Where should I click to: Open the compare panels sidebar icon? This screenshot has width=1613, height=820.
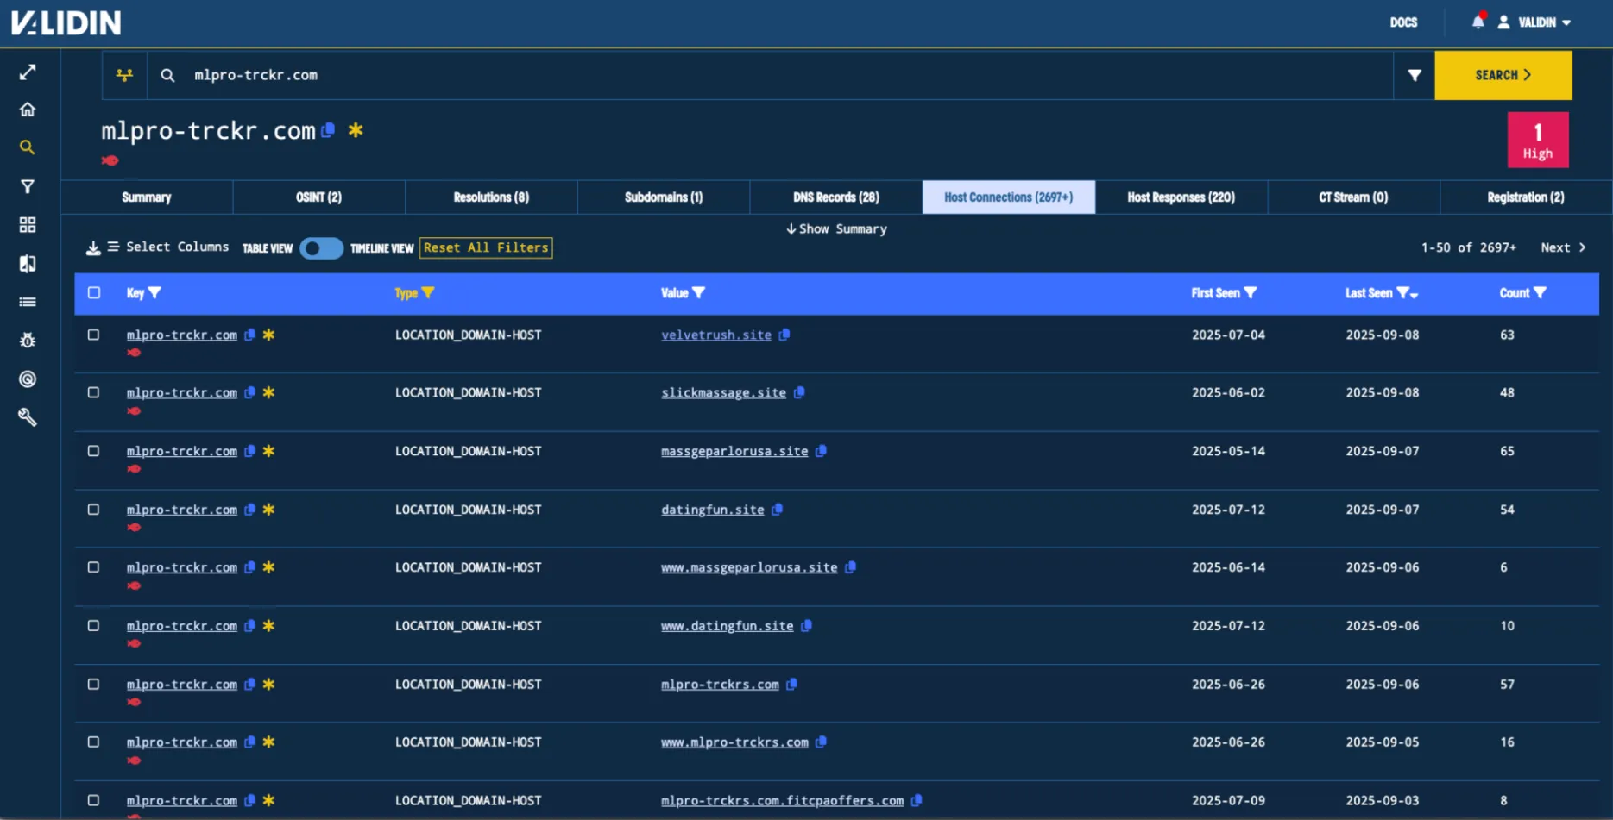[x=28, y=264]
